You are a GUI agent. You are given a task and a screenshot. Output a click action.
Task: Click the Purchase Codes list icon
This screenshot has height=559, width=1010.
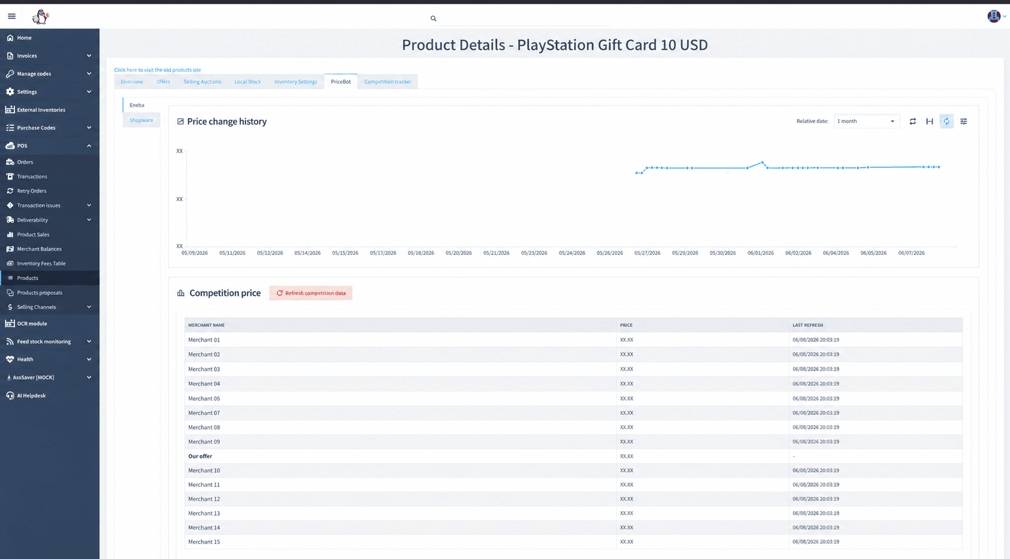click(10, 128)
